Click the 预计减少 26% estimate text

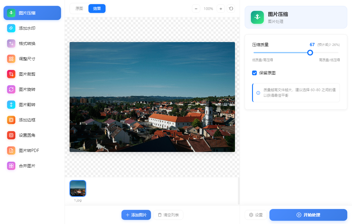328,45
